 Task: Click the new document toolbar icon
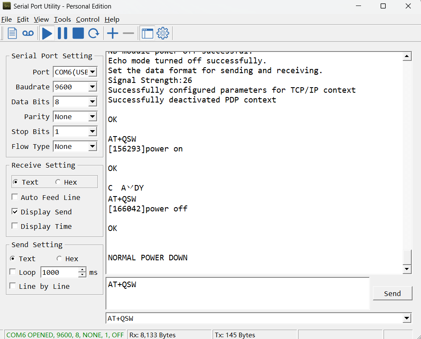pyautogui.click(x=12, y=33)
